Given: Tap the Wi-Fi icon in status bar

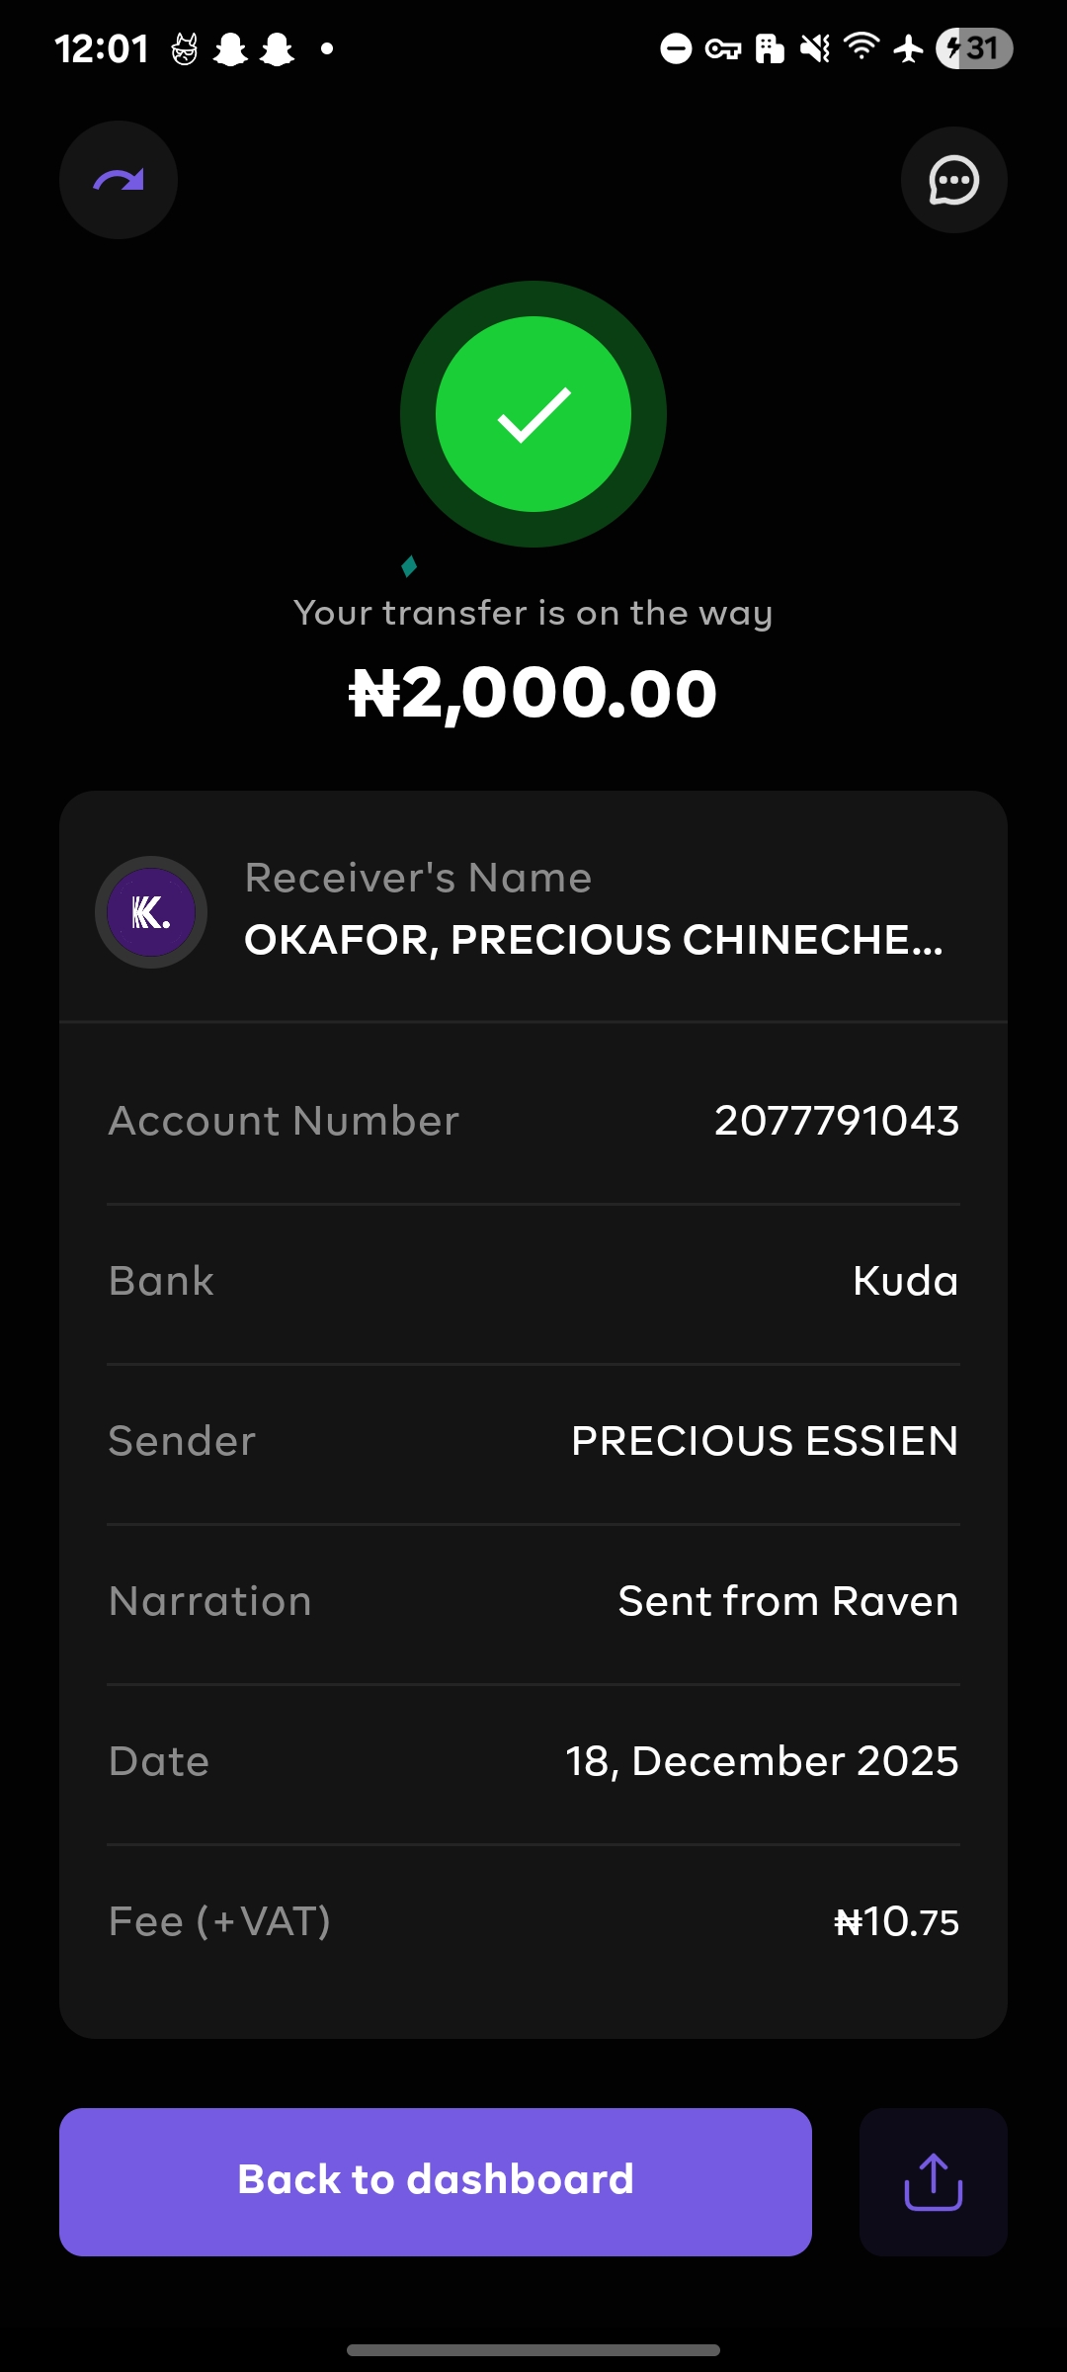Looking at the screenshot, I should [862, 46].
